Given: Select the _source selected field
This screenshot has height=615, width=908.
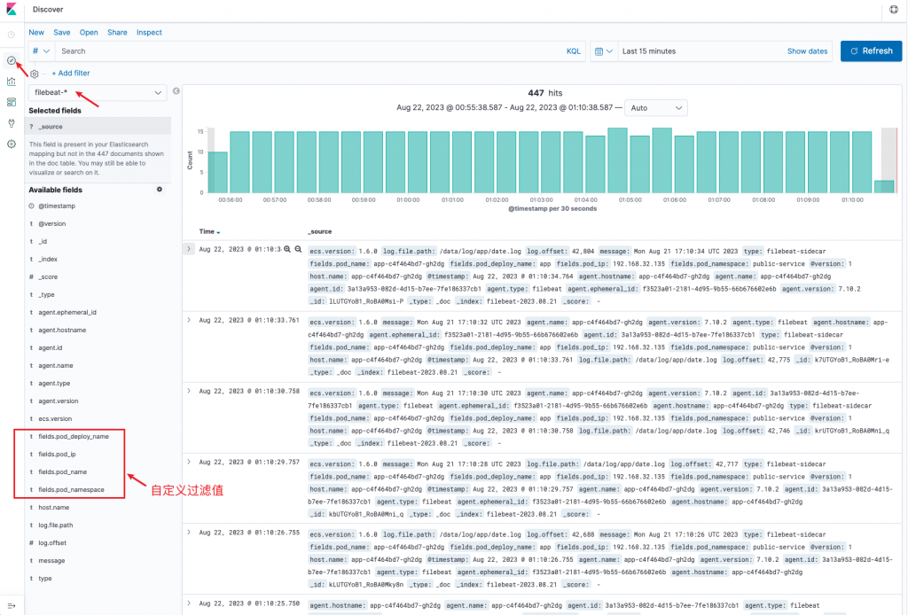Looking at the screenshot, I should coord(99,127).
